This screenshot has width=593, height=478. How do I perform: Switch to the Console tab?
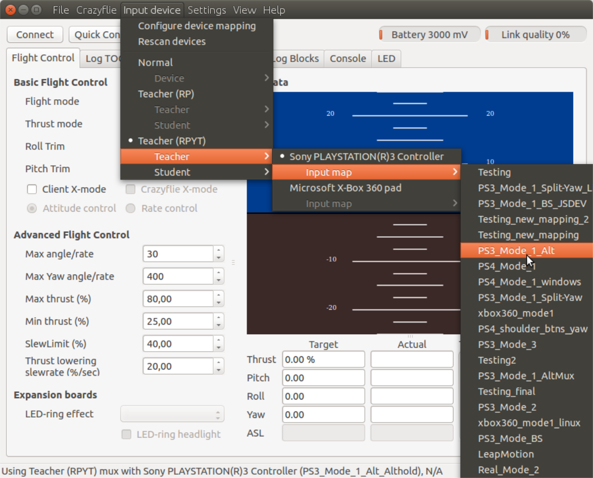click(347, 58)
